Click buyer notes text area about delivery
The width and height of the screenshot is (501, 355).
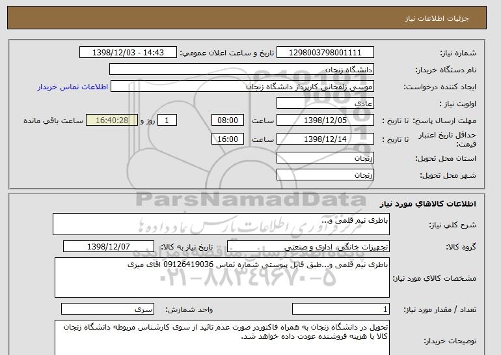point(222,337)
